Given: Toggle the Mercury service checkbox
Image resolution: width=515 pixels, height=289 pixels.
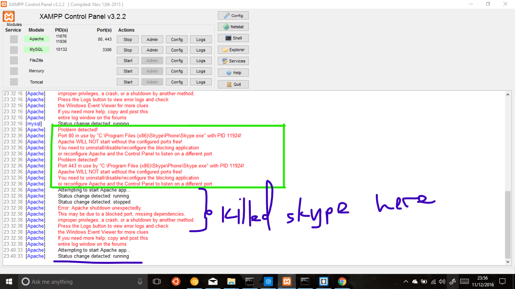Looking at the screenshot, I should [14, 71].
